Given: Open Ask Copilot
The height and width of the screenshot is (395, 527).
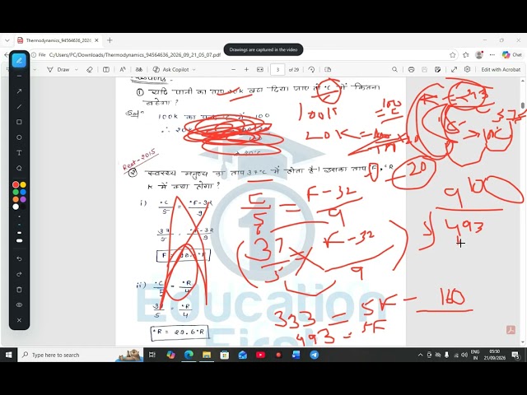Looking at the screenshot, I should coord(170,69).
